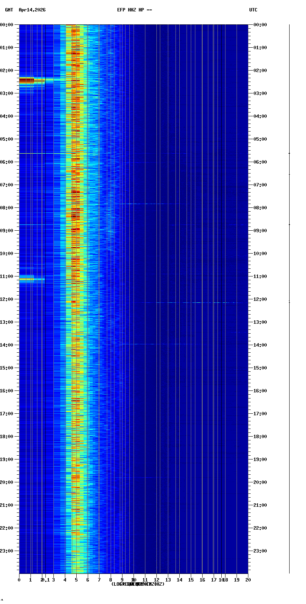
Task: Click the 23:00 label on right axis
Action: [260, 551]
